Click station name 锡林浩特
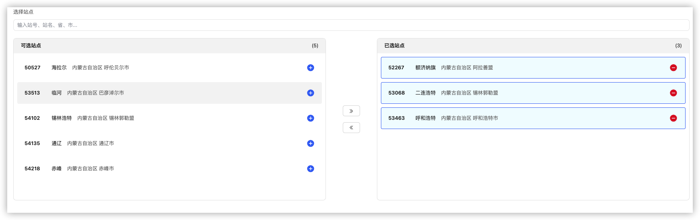This screenshot has height=220, width=700. coord(61,118)
